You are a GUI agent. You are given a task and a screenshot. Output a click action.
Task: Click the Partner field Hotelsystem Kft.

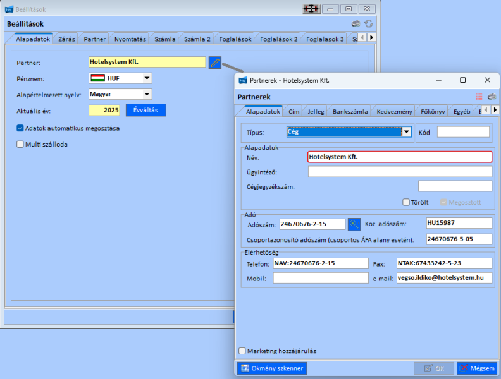[147, 62]
